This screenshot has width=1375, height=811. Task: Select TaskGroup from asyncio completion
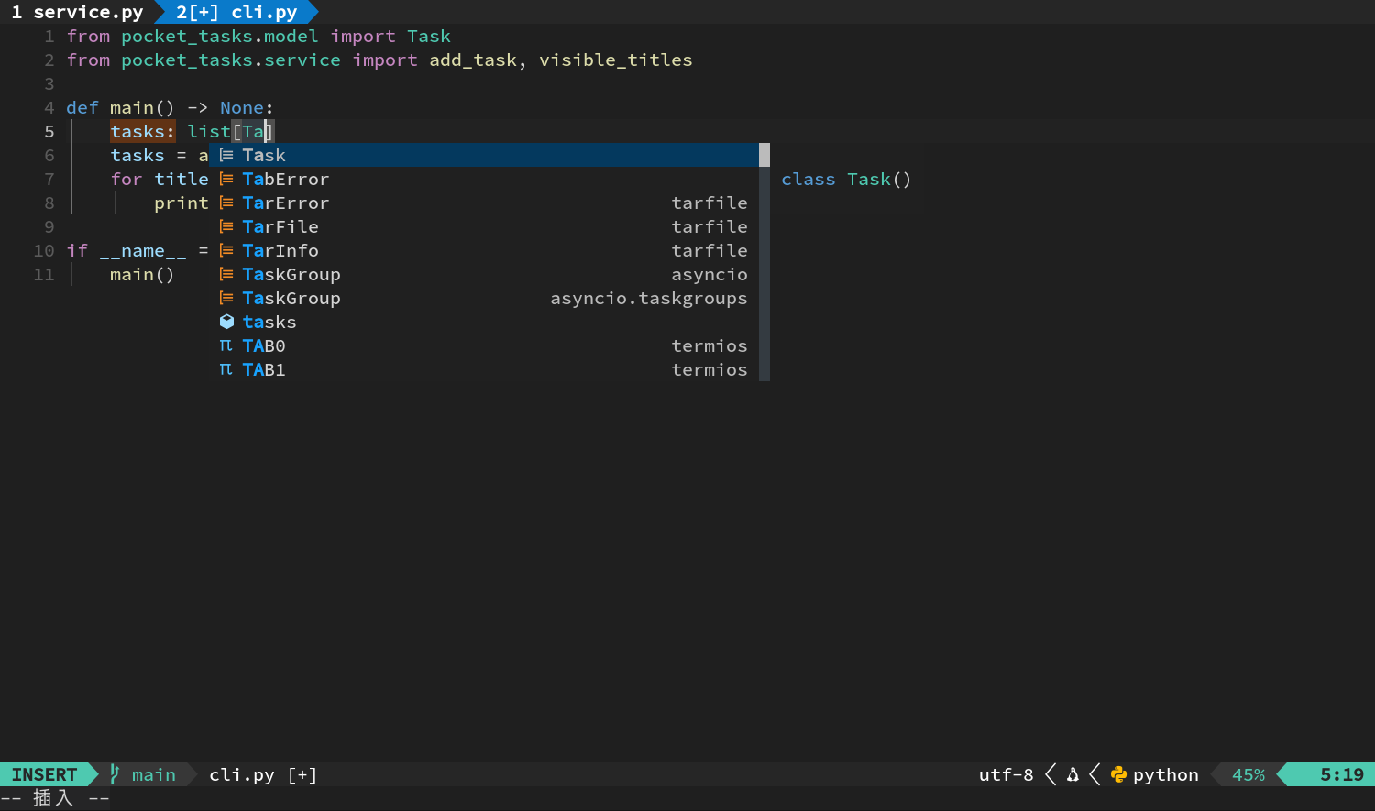tap(484, 274)
